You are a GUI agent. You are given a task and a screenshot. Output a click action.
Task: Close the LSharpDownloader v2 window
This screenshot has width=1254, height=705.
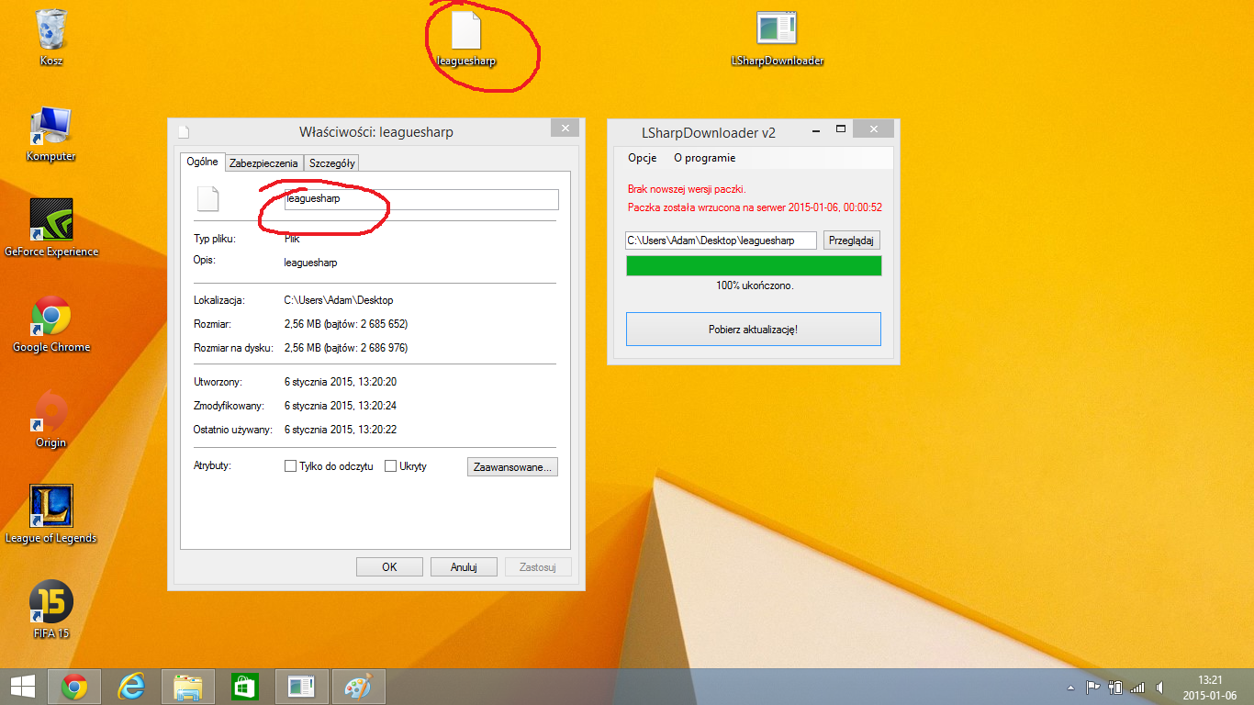(x=875, y=129)
